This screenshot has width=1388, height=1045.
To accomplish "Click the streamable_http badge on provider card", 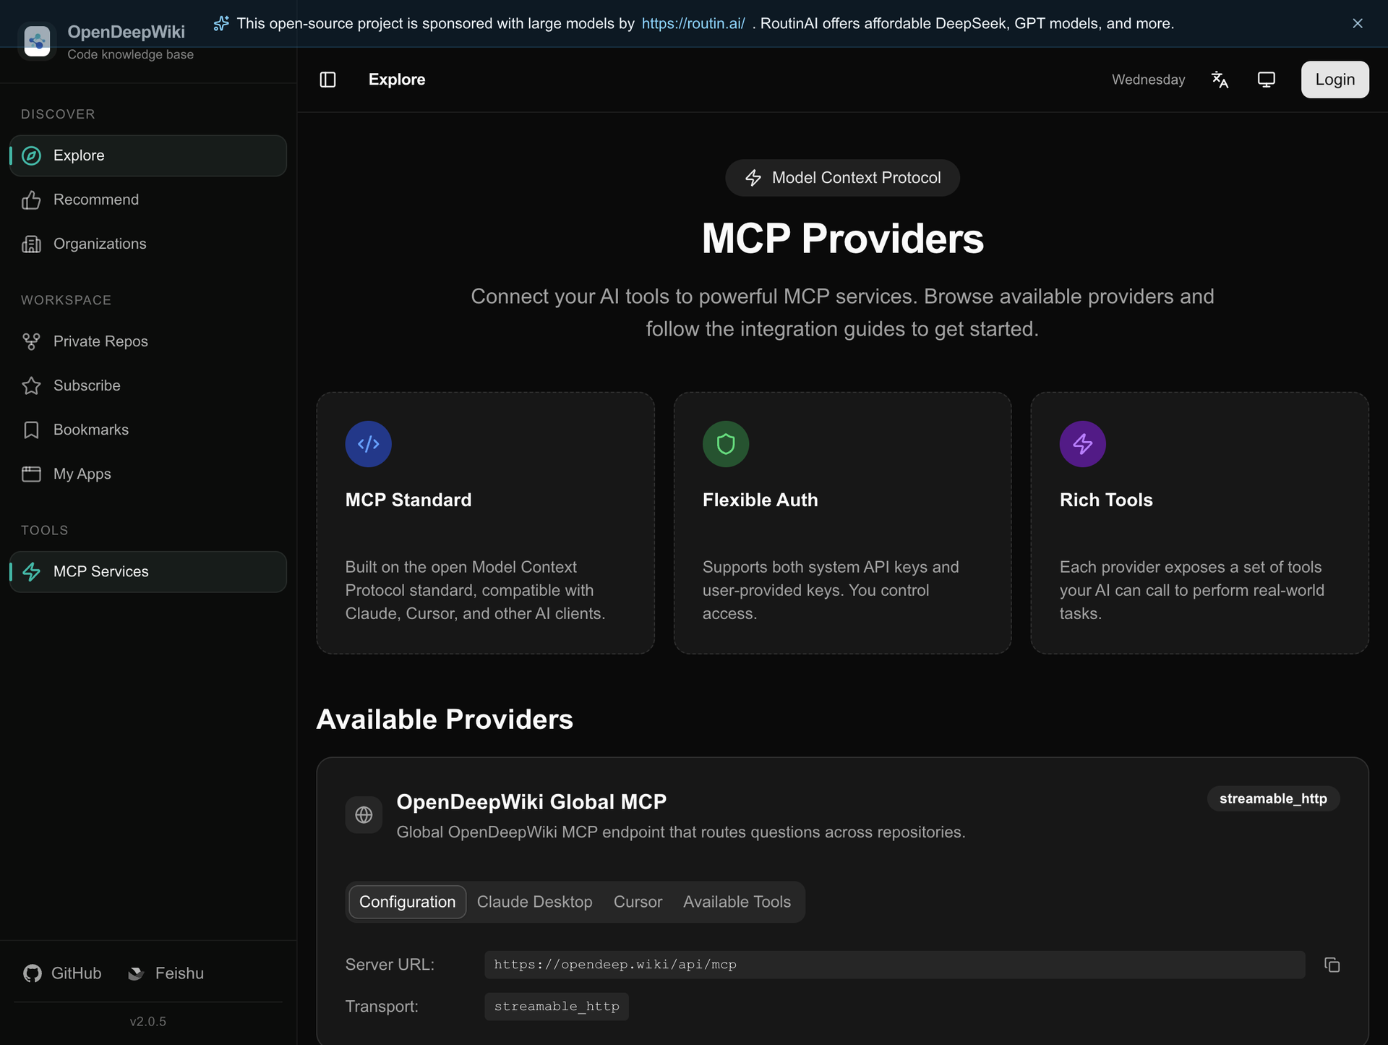I will (1273, 798).
